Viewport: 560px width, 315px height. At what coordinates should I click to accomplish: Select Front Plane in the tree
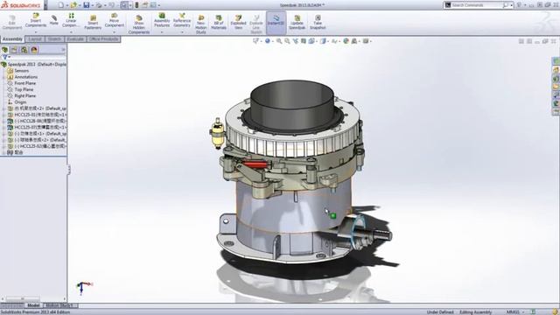coord(25,83)
